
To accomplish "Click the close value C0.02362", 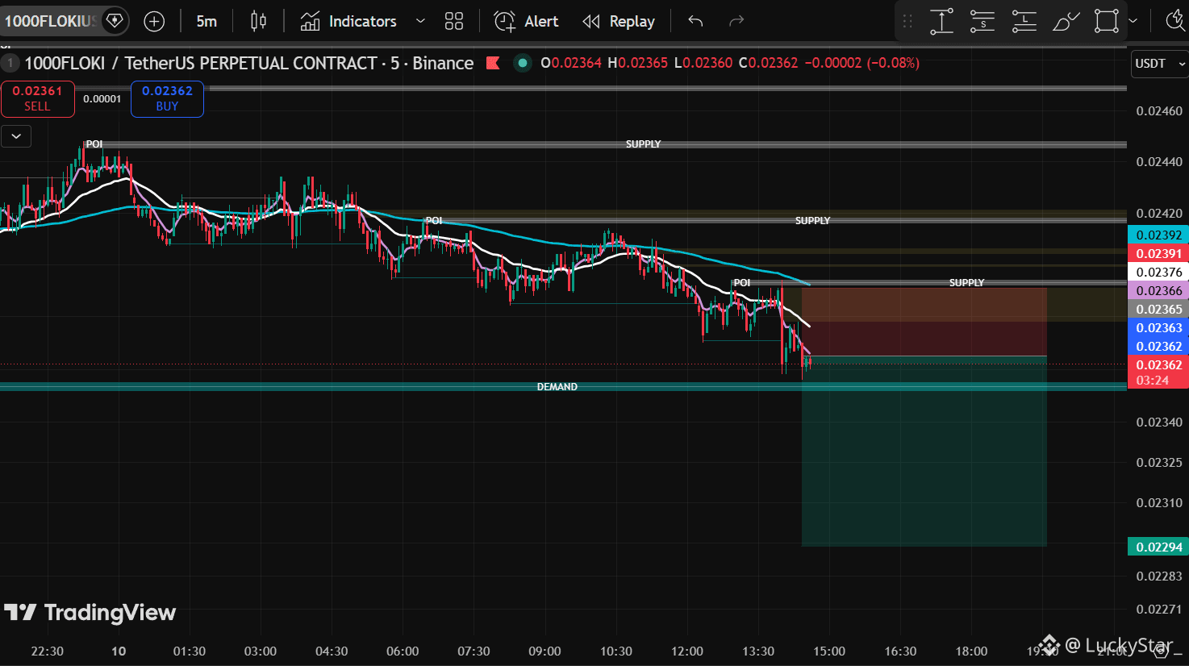I will pos(768,63).
